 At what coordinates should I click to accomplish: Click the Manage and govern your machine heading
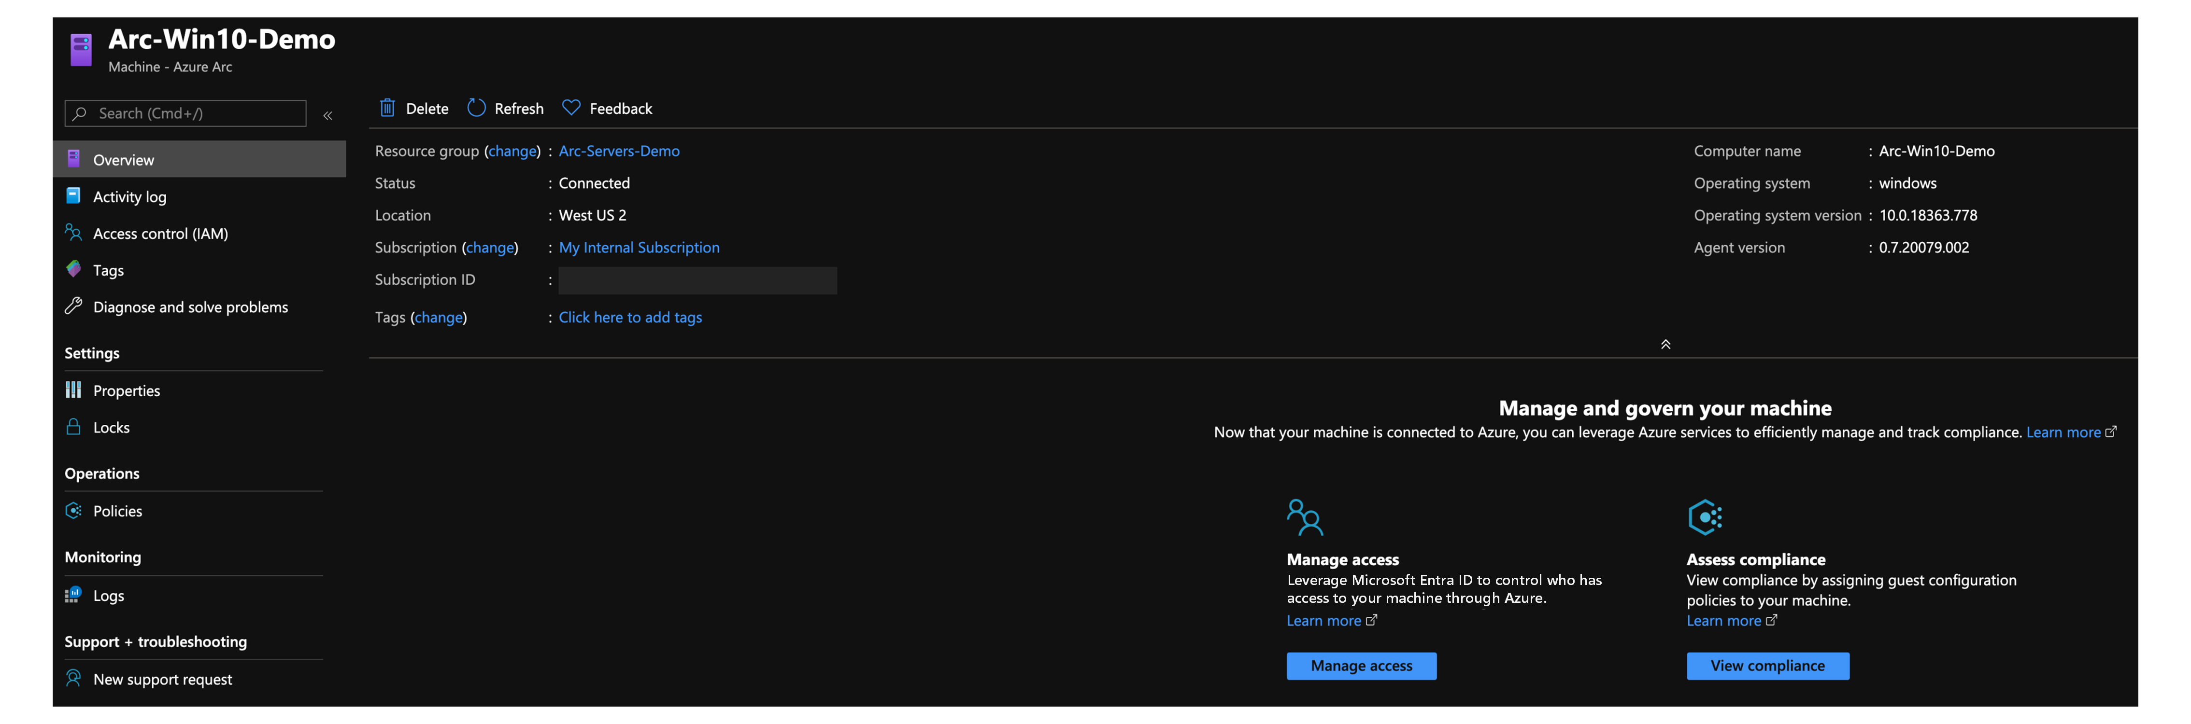pyautogui.click(x=1665, y=408)
